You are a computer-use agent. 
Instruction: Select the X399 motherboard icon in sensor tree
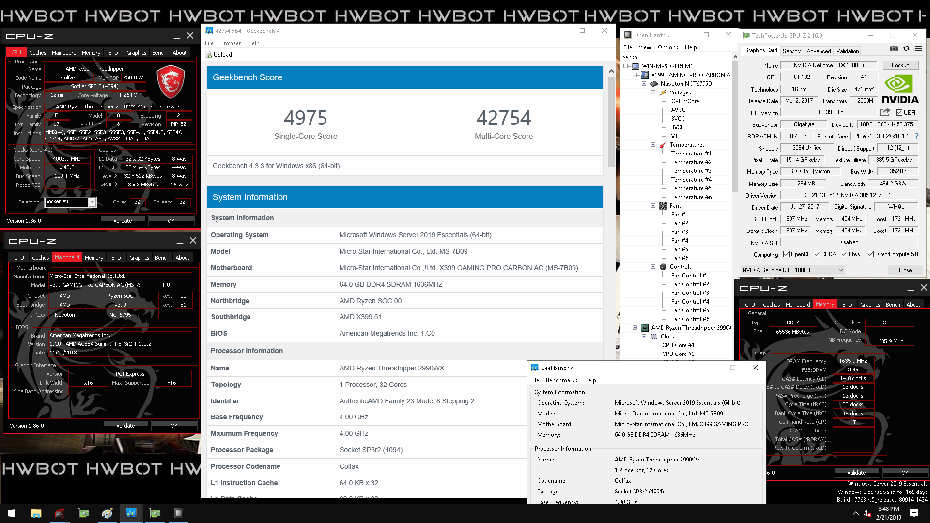tap(645, 75)
